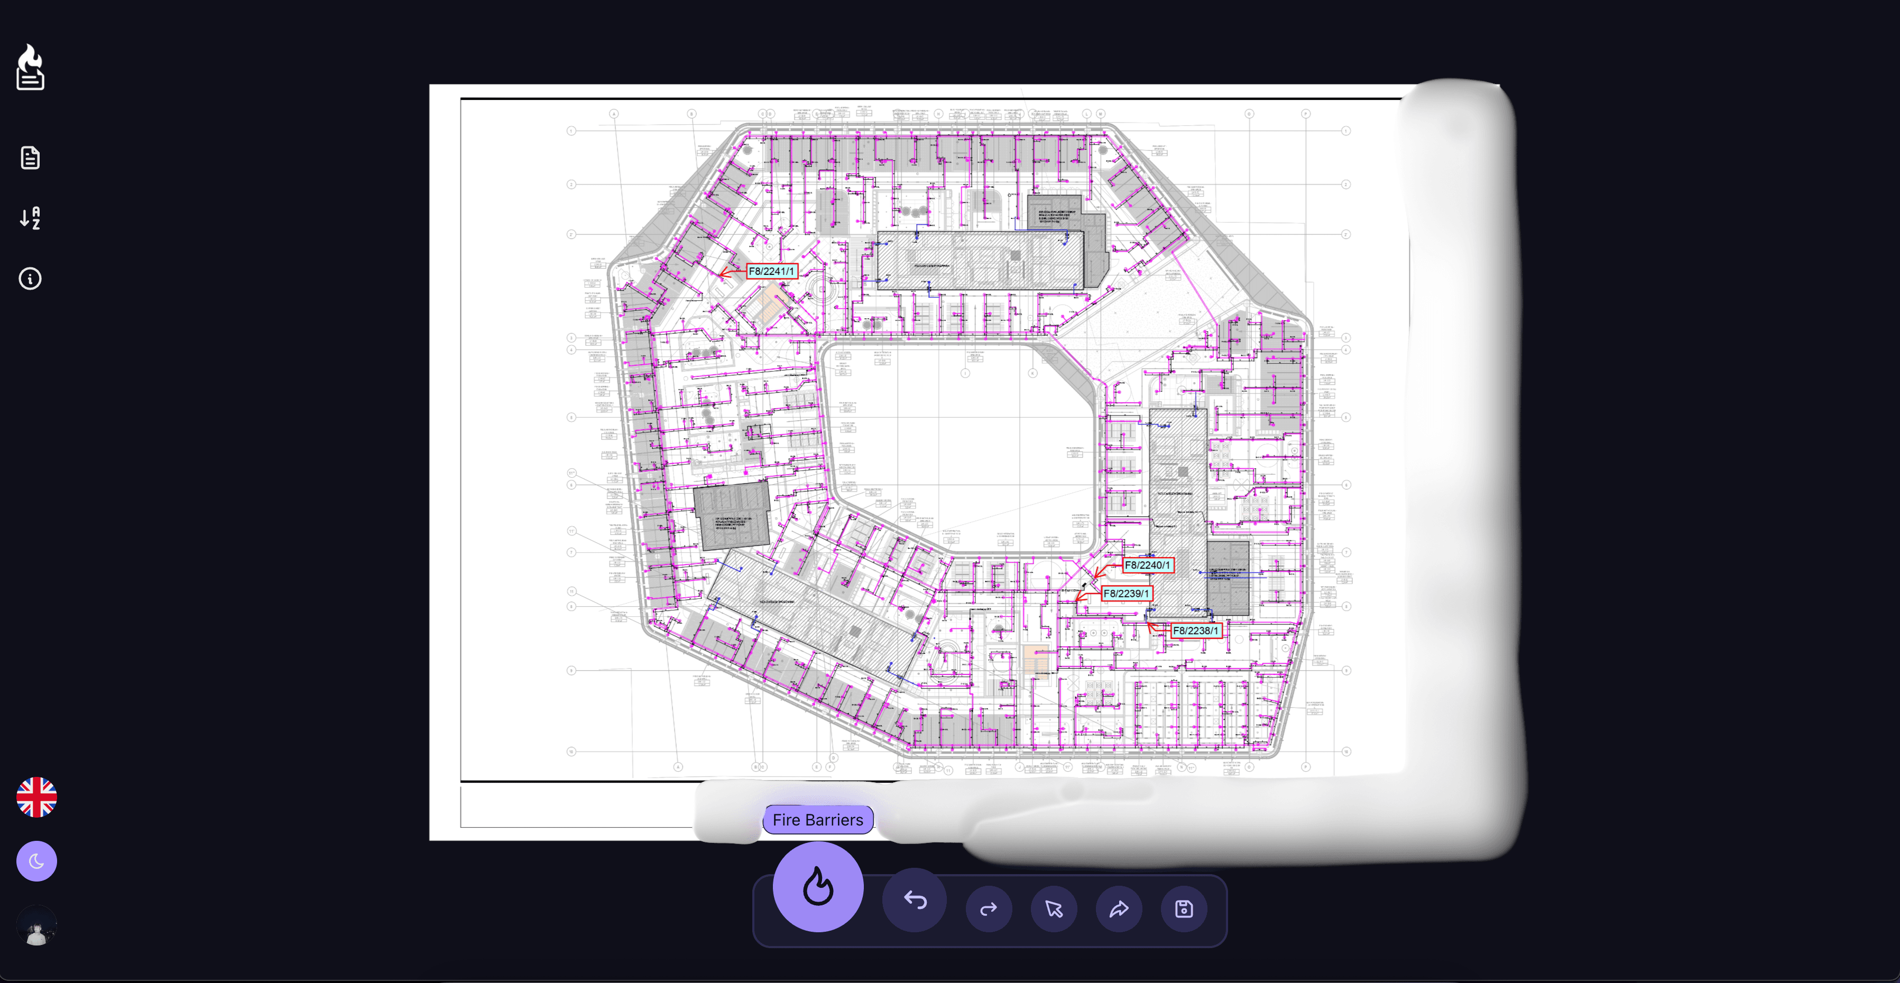This screenshot has height=983, width=1900.
Task: Share the annotated drawing
Action: click(1118, 908)
